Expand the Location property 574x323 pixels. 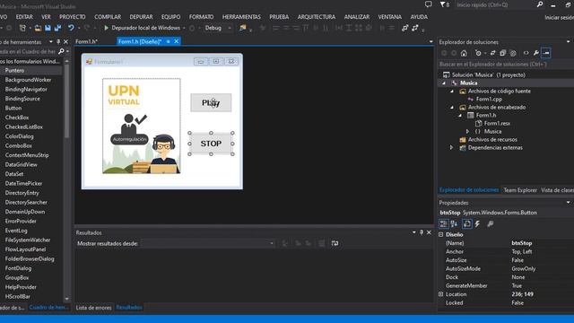441,294
